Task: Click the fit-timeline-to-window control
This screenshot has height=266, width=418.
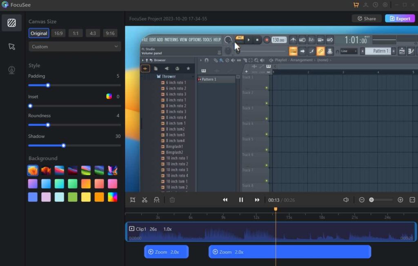Action: click(x=412, y=200)
